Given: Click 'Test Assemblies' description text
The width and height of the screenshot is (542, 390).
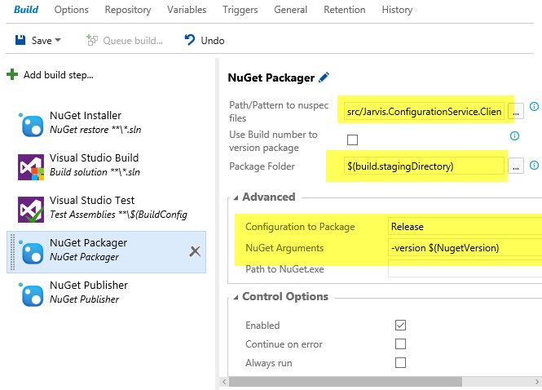Looking at the screenshot, I should pos(118,215).
